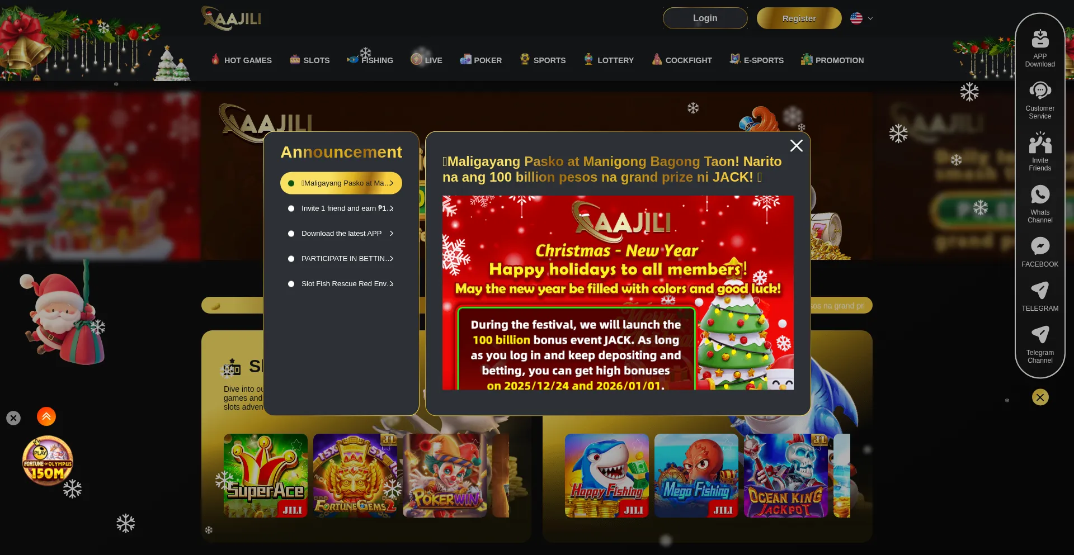Select the Invite 1 friend announcement item
The image size is (1074, 555).
pyautogui.click(x=341, y=208)
